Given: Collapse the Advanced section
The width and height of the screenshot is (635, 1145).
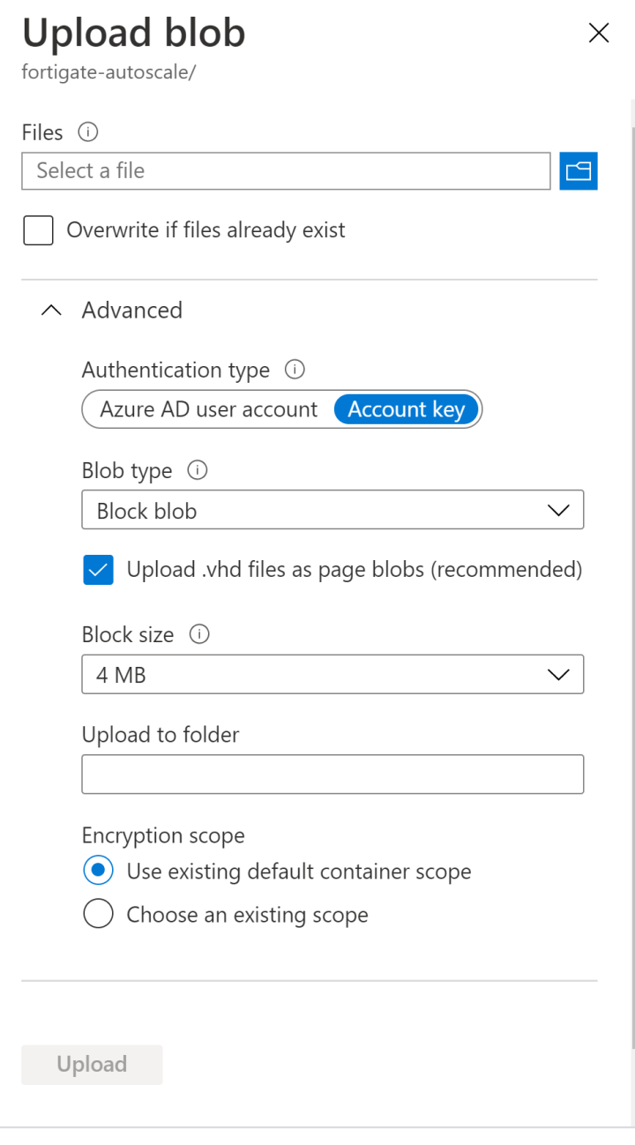Looking at the screenshot, I should [52, 311].
